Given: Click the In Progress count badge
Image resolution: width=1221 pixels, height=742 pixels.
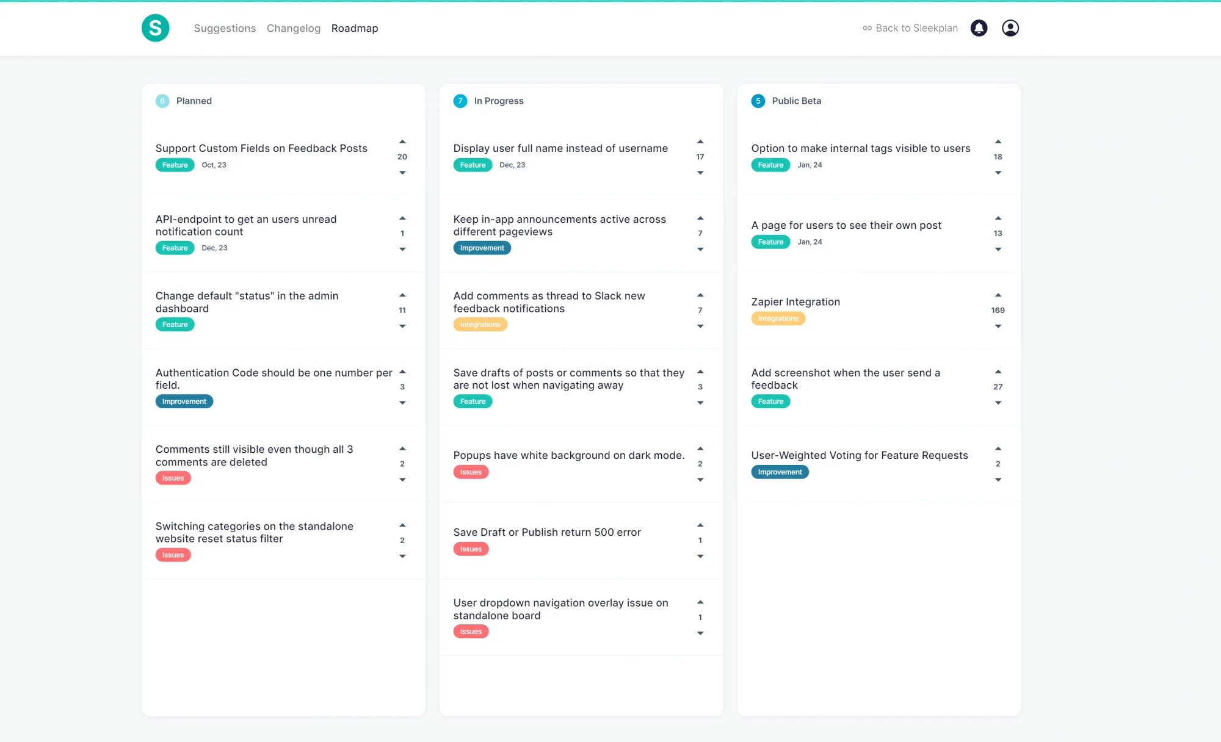Looking at the screenshot, I should click(x=460, y=101).
